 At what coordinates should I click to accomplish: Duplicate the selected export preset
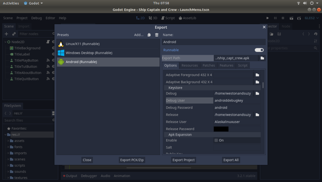pyautogui.click(x=149, y=35)
